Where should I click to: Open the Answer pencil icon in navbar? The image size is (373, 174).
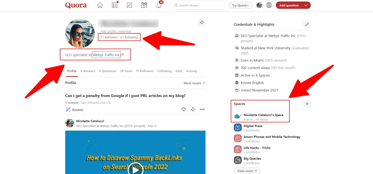coord(129,5)
